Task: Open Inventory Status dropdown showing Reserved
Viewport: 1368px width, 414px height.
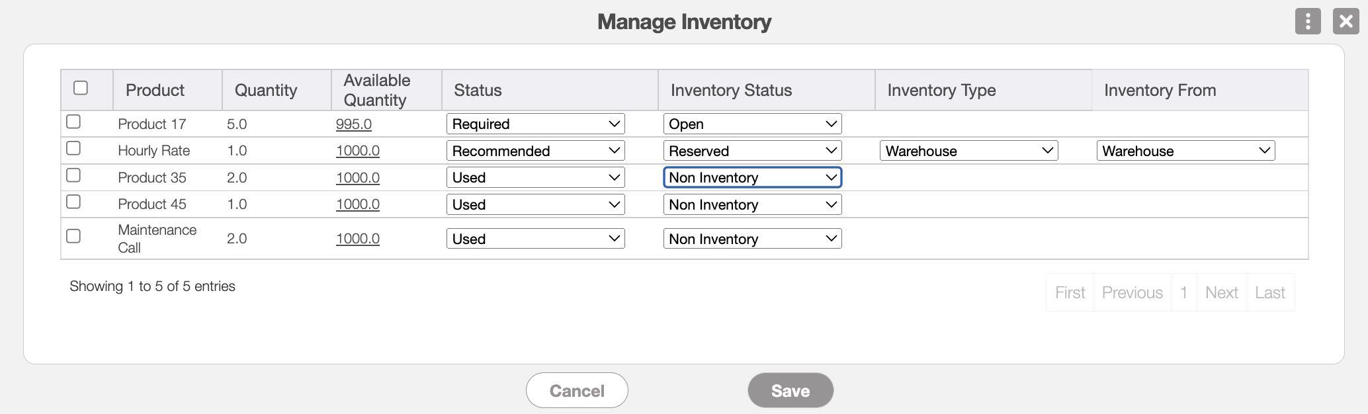Action: 752,151
